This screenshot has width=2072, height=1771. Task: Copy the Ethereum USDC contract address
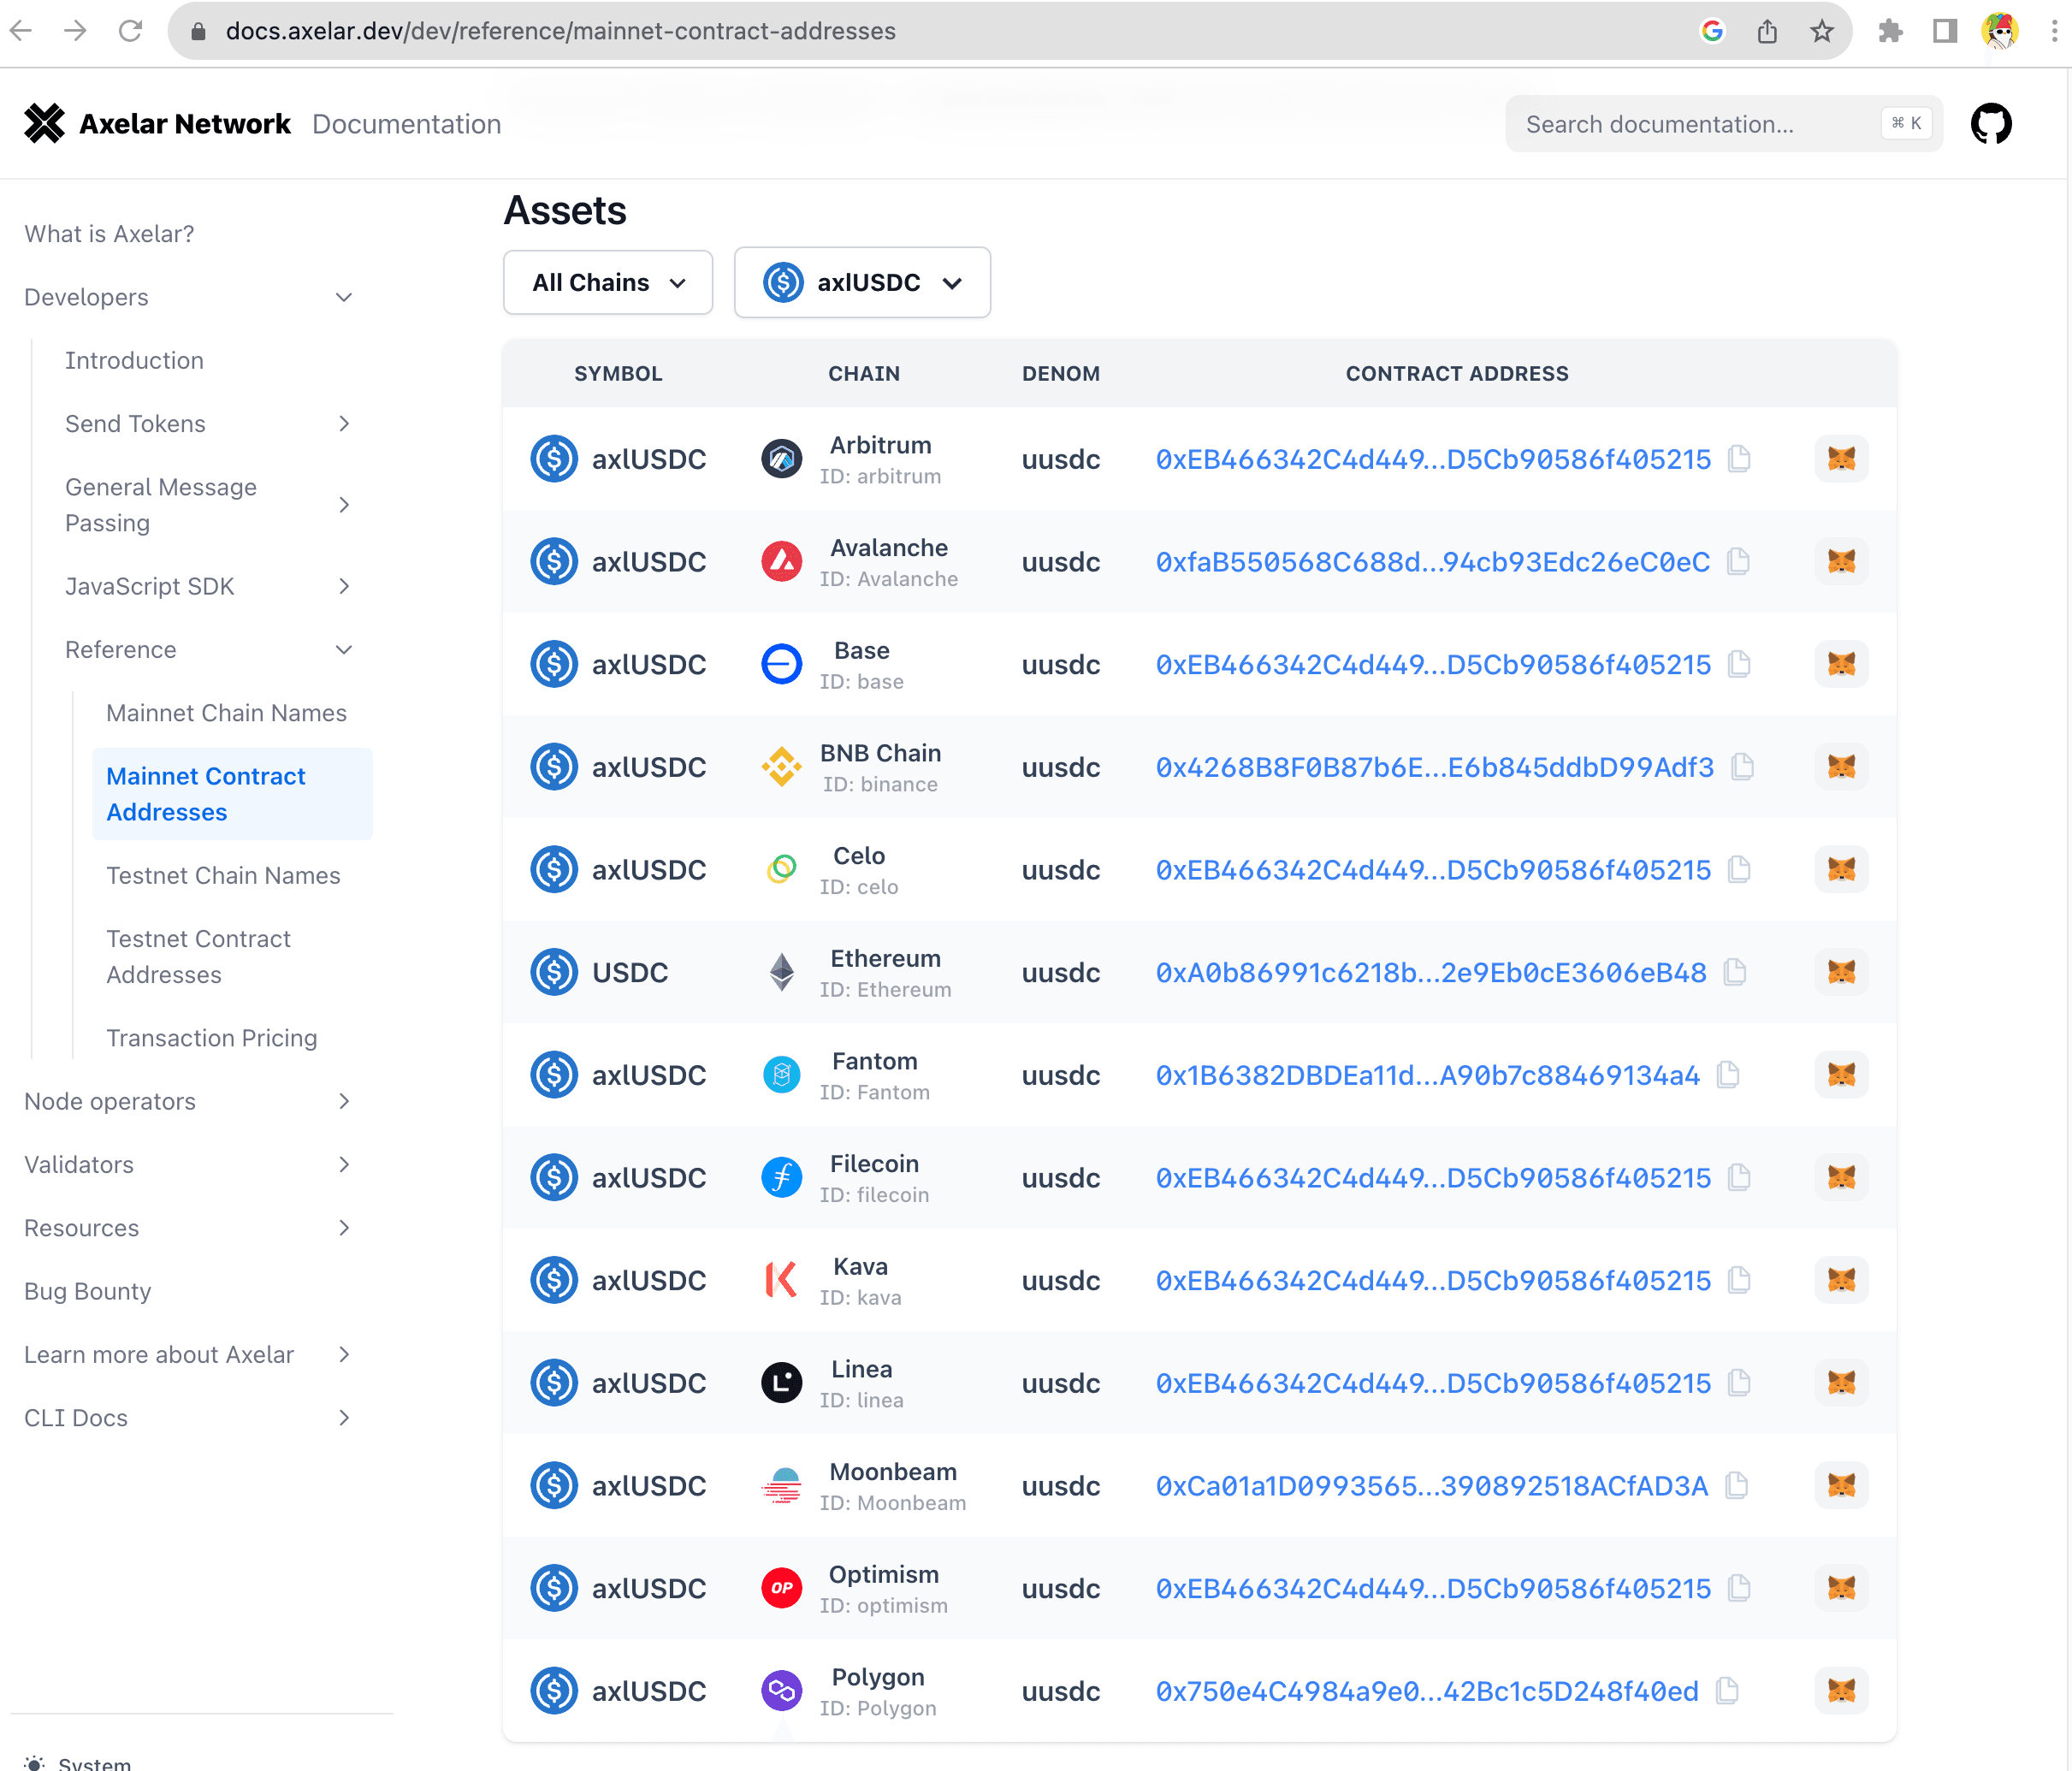pos(1735,972)
